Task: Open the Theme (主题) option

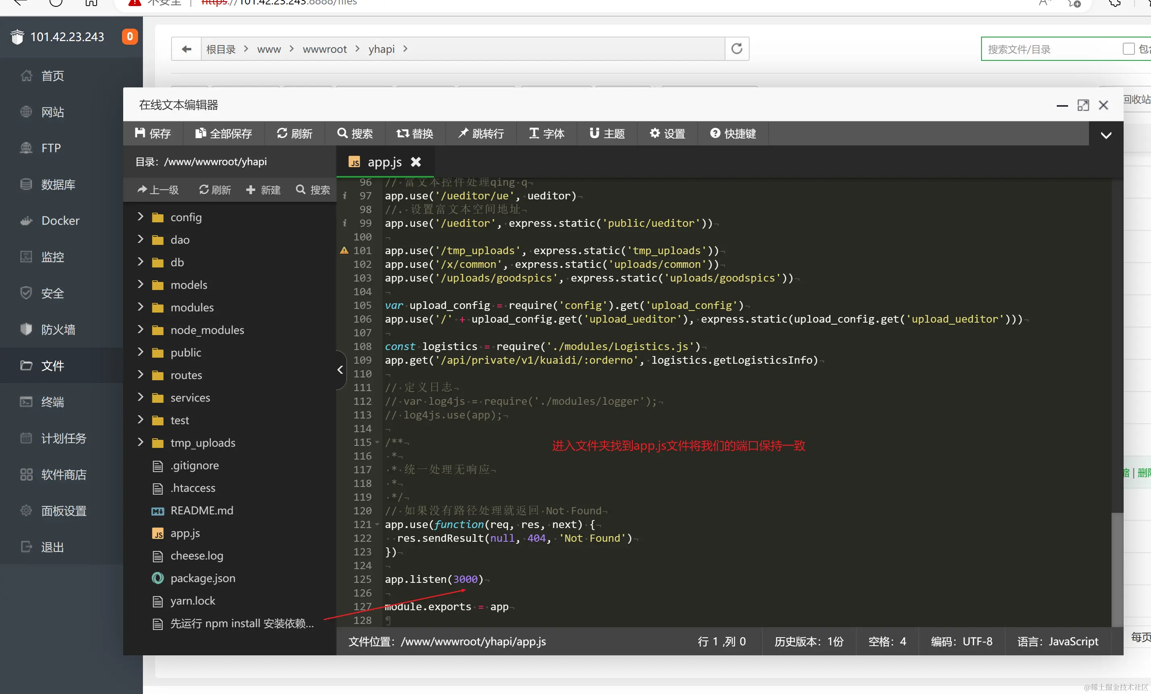Action: click(x=607, y=134)
